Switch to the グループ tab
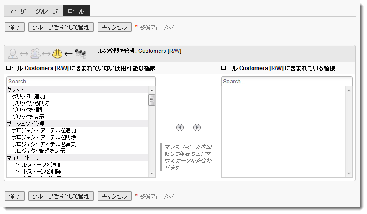 point(47,11)
